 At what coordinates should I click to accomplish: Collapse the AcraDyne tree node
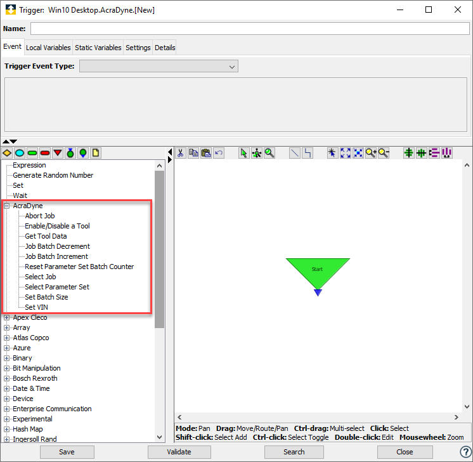tap(6, 206)
